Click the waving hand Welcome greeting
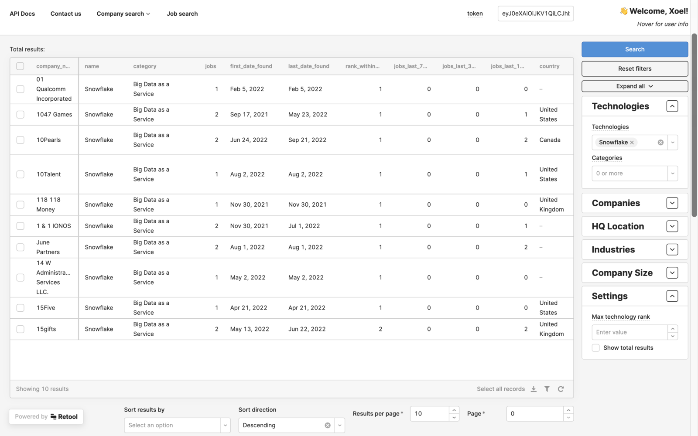This screenshot has width=698, height=436. [x=654, y=11]
